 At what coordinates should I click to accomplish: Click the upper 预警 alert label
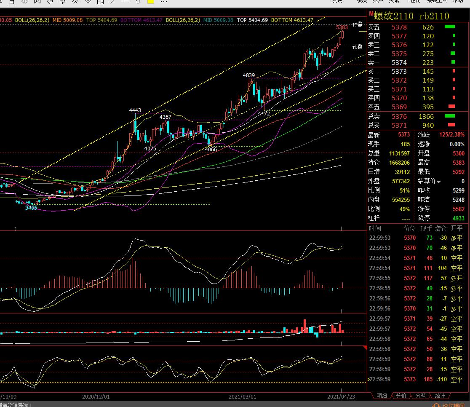(x=357, y=24)
